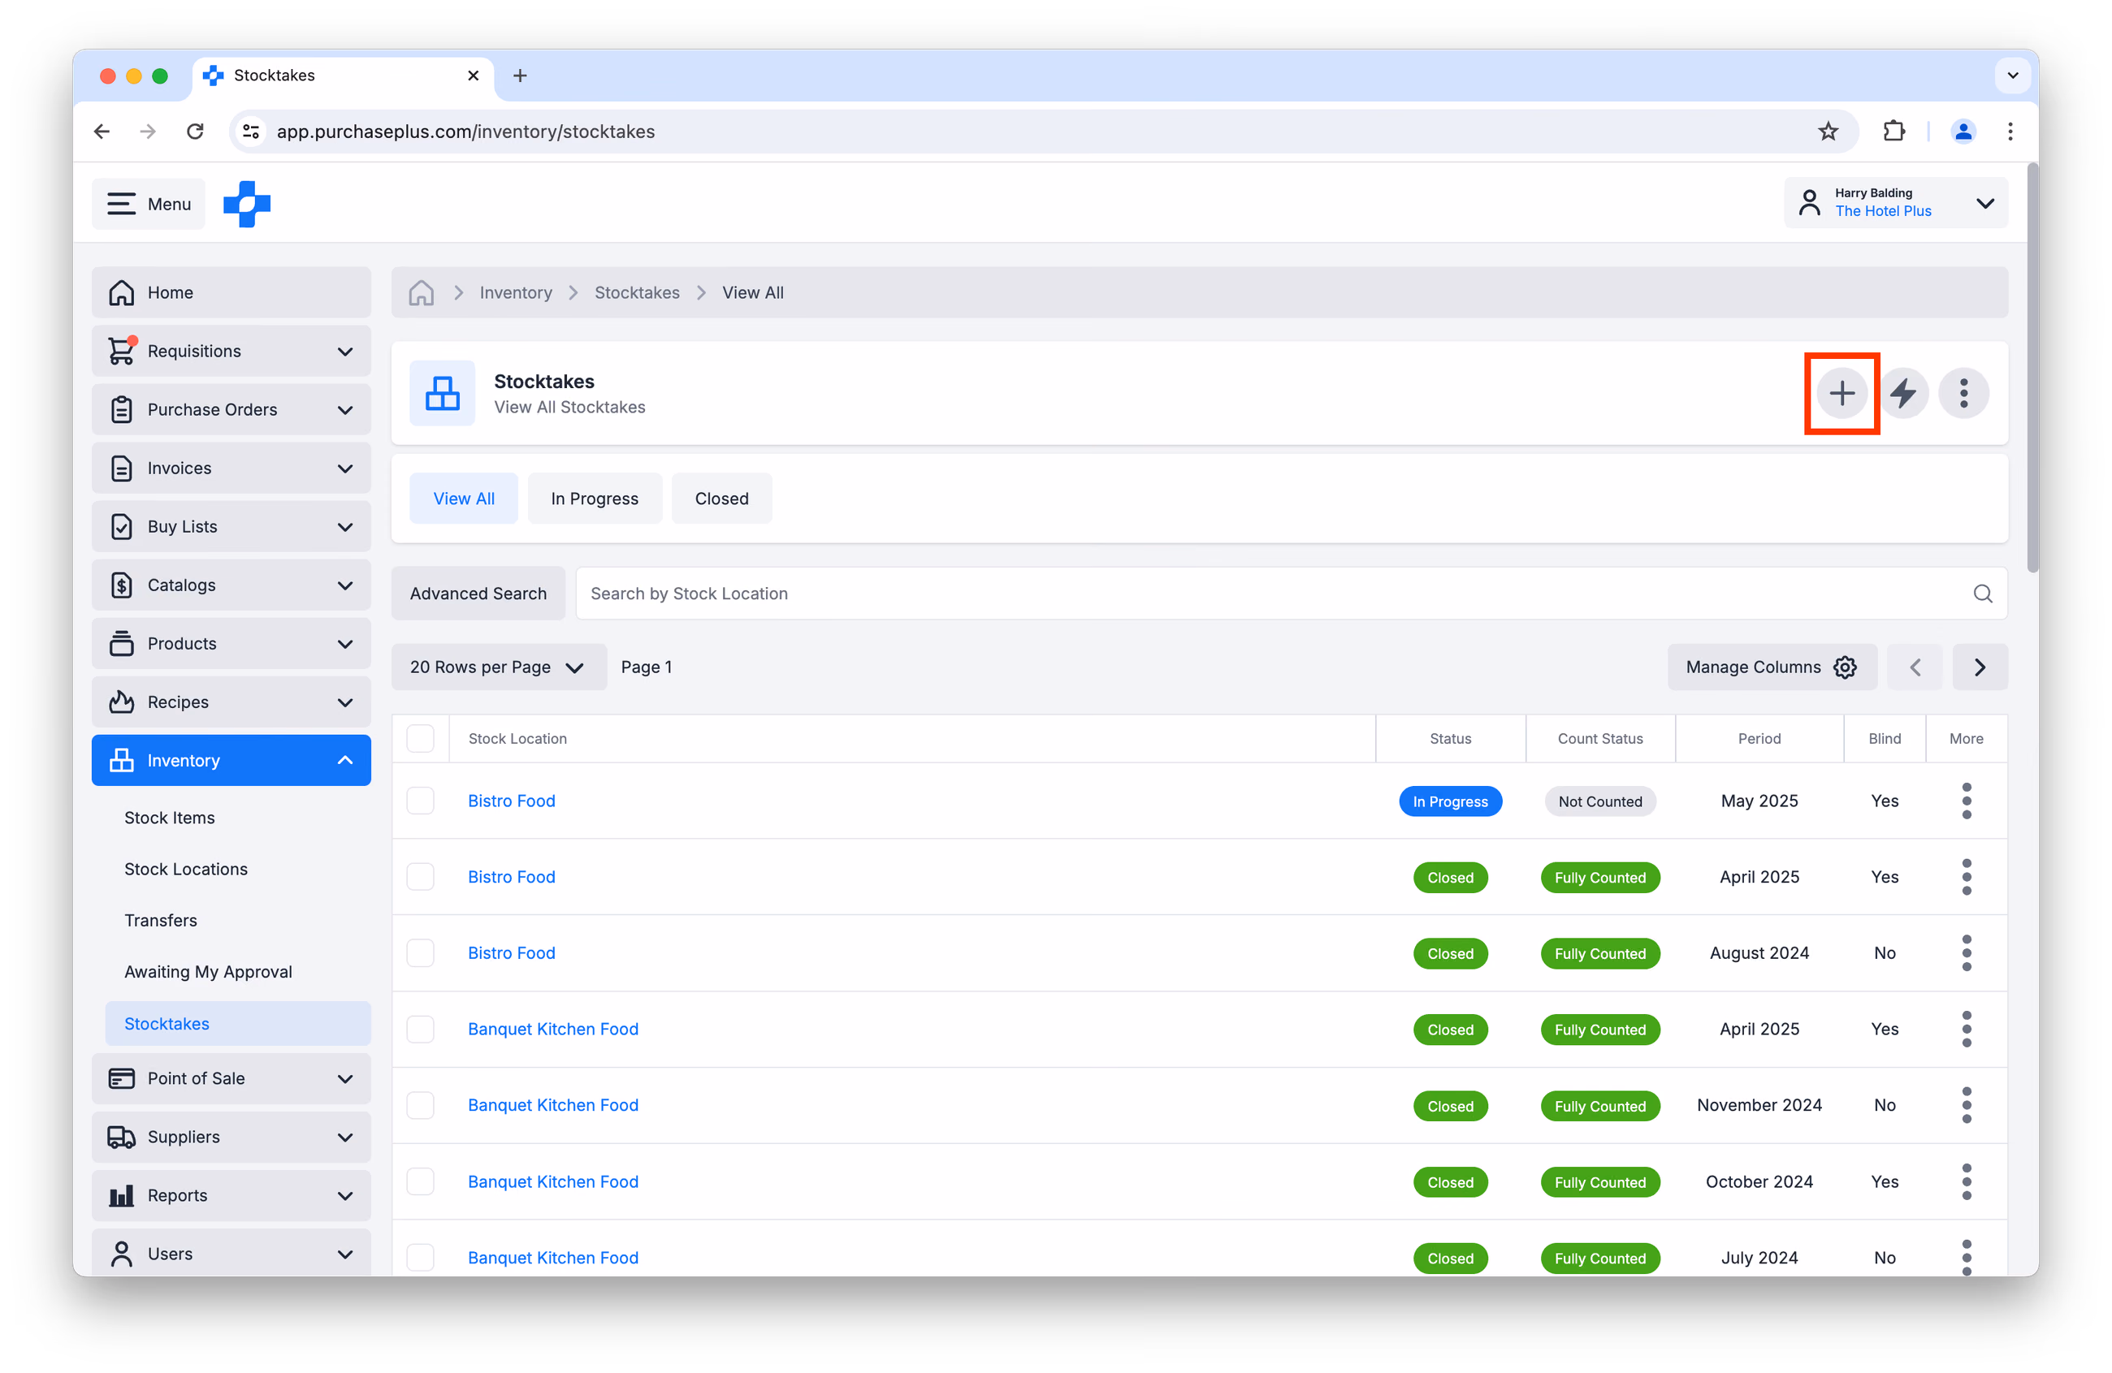Open the 20 Rows per Page dropdown

pos(499,667)
